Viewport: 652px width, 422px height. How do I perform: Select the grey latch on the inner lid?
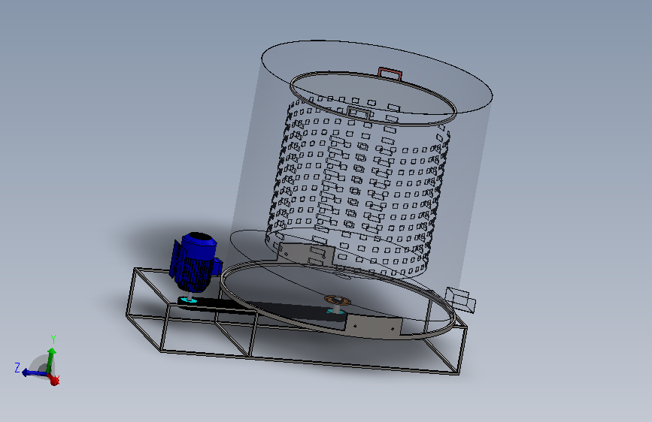click(359, 113)
